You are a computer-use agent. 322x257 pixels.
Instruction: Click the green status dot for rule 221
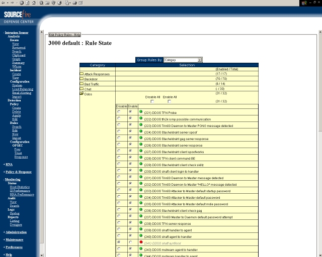(x=141, y=112)
